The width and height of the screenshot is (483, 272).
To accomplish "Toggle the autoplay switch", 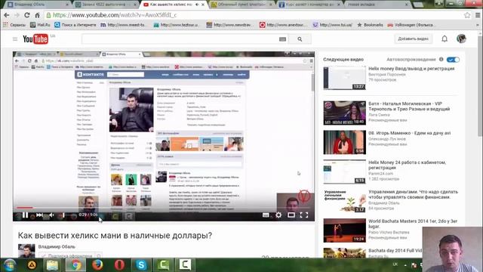I will click(x=453, y=60).
